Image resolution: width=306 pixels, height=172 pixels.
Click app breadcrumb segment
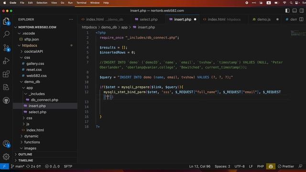click(124, 27)
